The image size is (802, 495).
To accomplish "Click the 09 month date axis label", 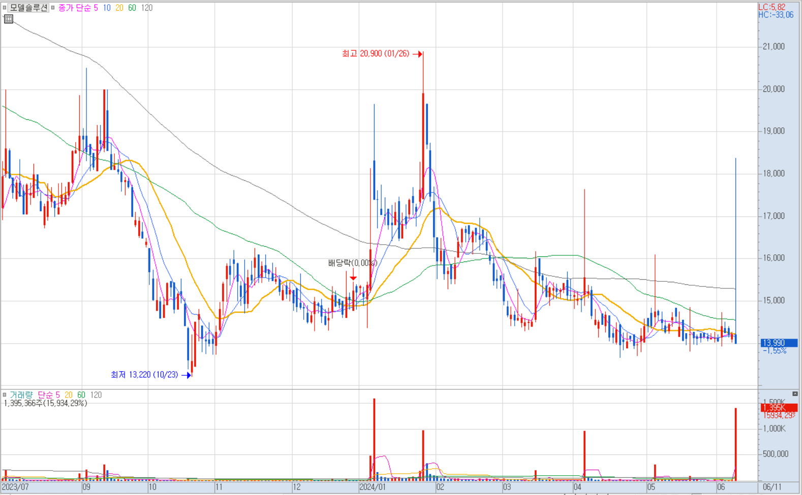I will [87, 487].
